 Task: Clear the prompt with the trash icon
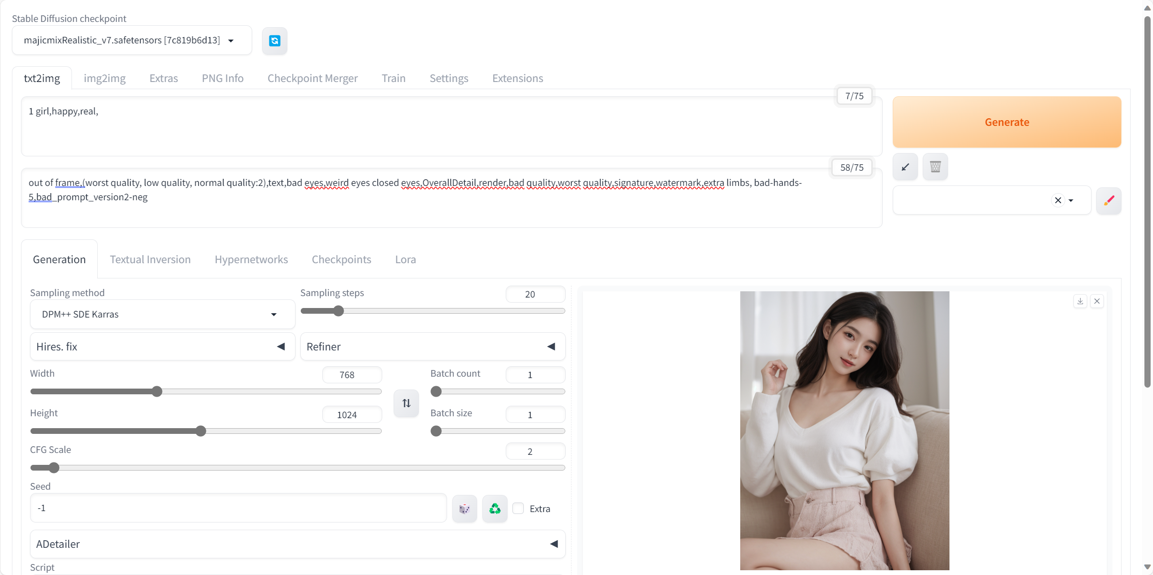935,167
